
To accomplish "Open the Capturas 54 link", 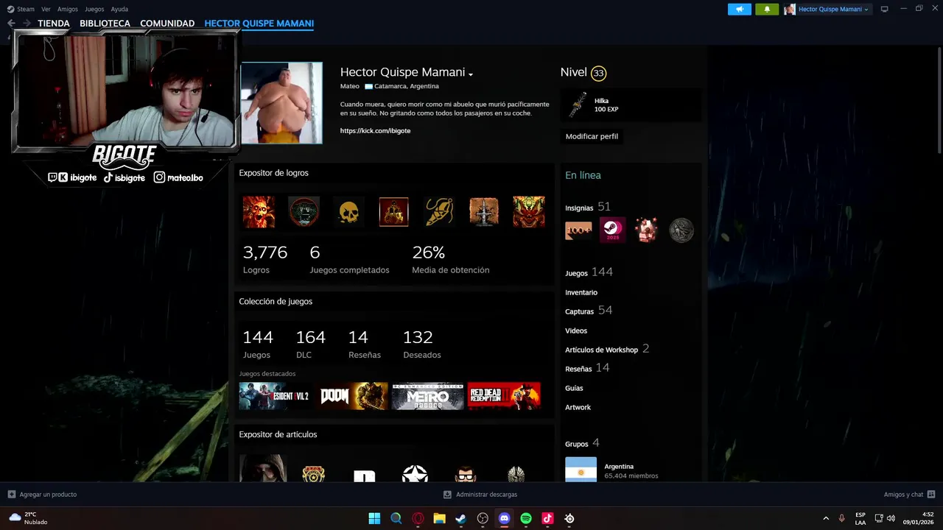I will tap(589, 311).
